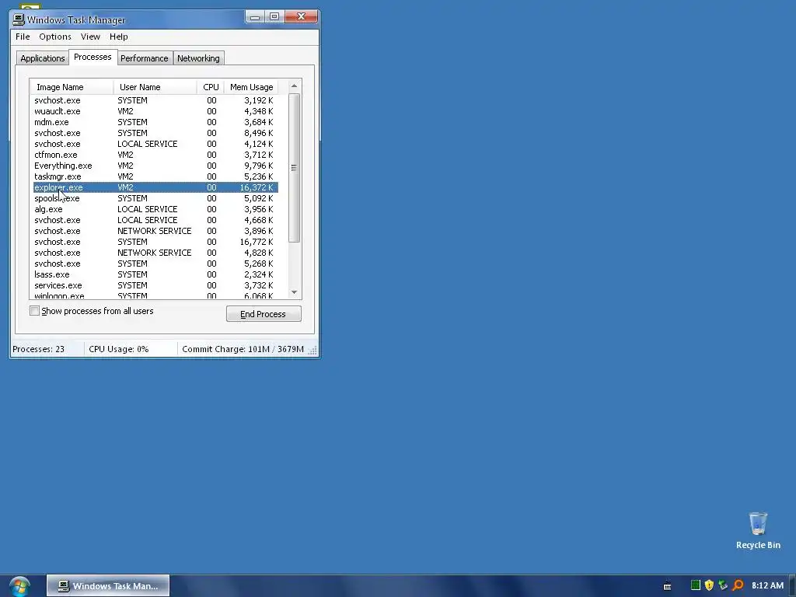796x597 pixels.
Task: Open the View menu
Action: pos(90,37)
